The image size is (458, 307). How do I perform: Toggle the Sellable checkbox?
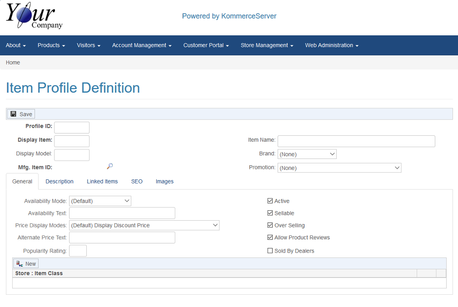pyautogui.click(x=270, y=213)
